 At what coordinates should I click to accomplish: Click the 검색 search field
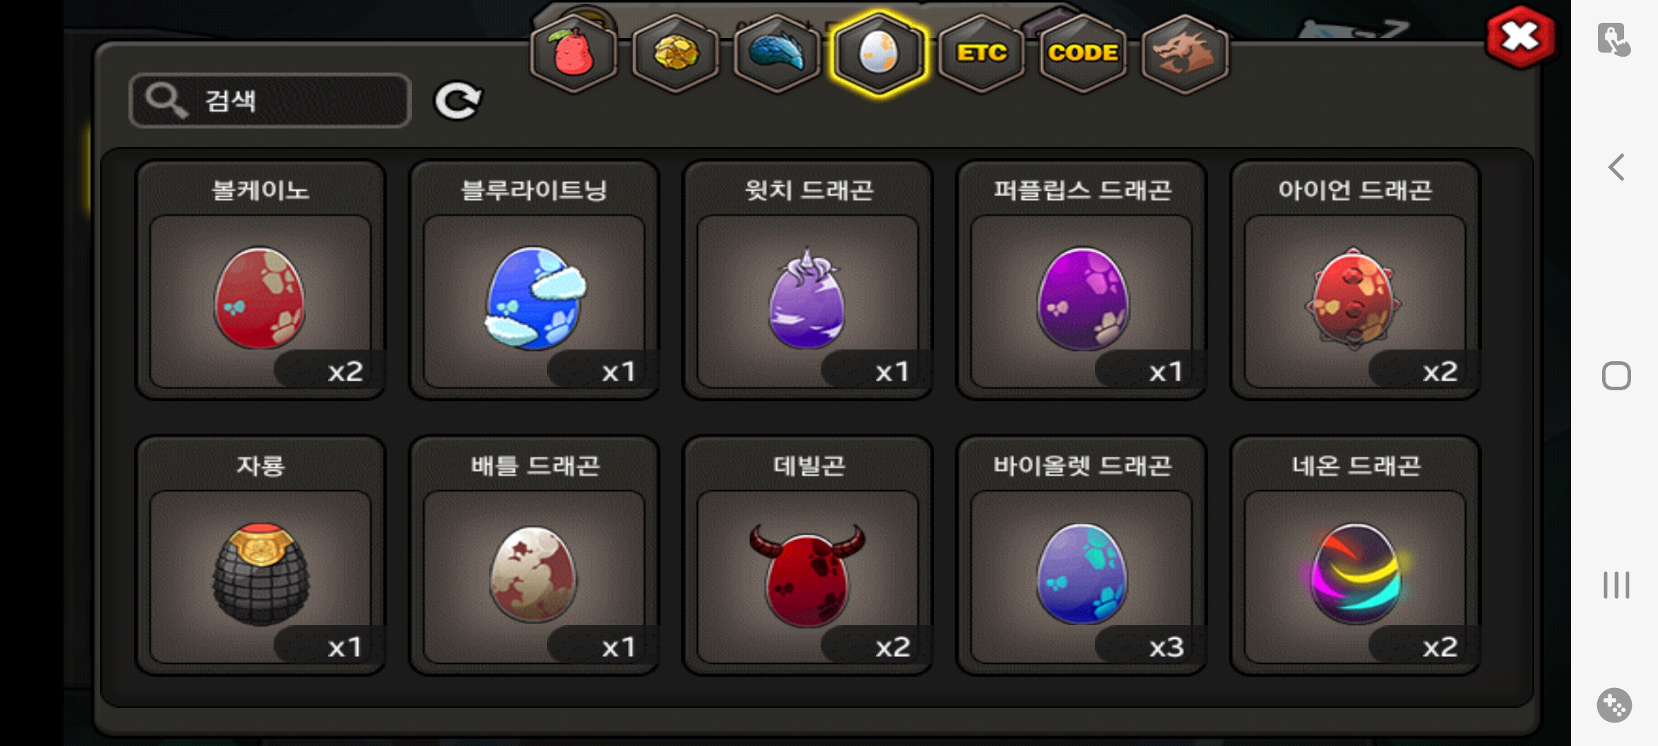pyautogui.click(x=270, y=101)
